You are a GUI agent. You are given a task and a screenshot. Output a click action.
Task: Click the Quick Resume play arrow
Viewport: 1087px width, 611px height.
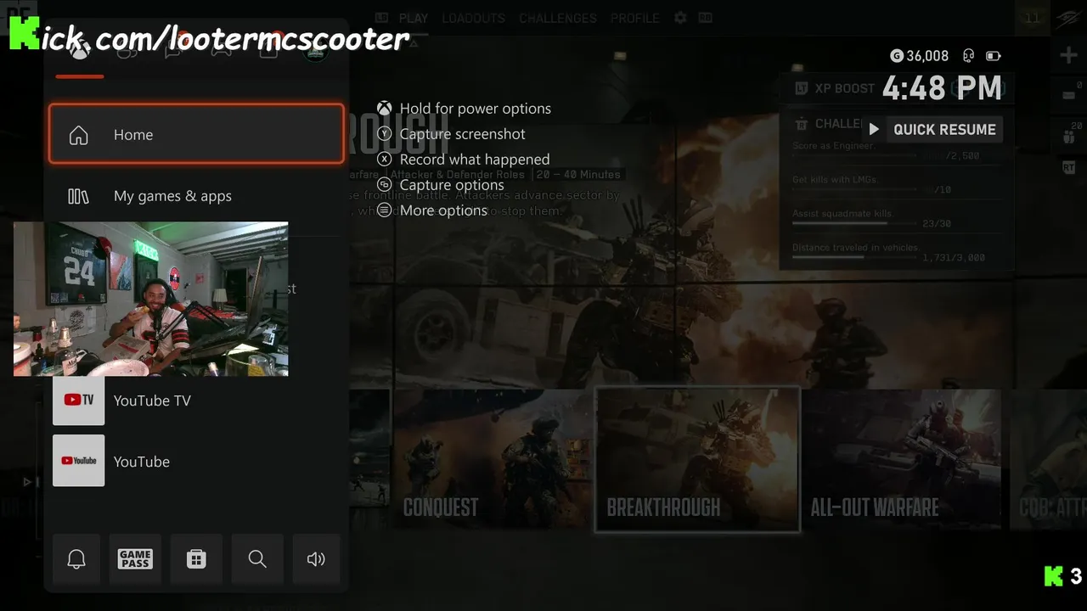[874, 130]
